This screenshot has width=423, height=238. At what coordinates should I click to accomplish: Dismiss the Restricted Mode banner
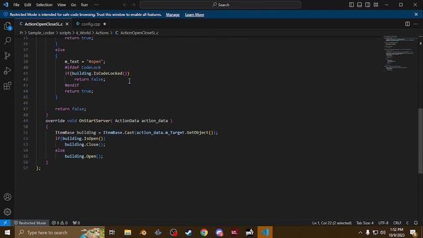point(416,15)
